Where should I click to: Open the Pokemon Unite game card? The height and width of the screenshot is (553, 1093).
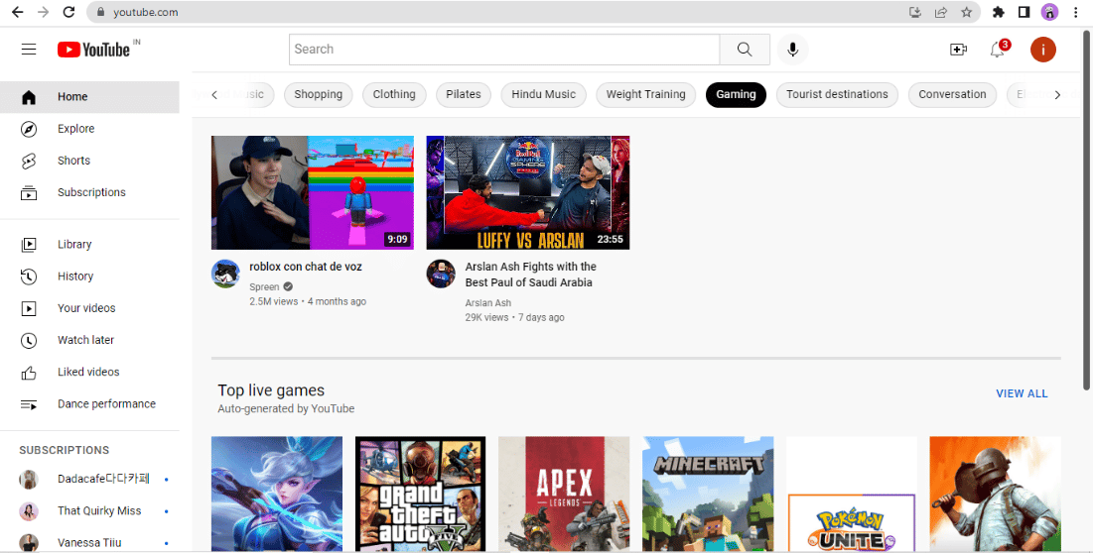click(x=852, y=495)
